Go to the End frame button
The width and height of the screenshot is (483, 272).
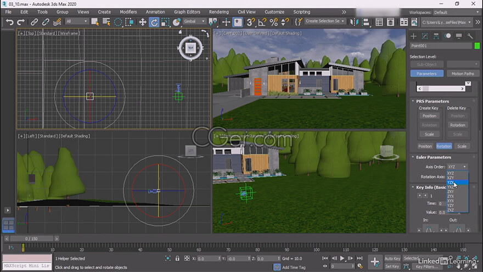360,258
